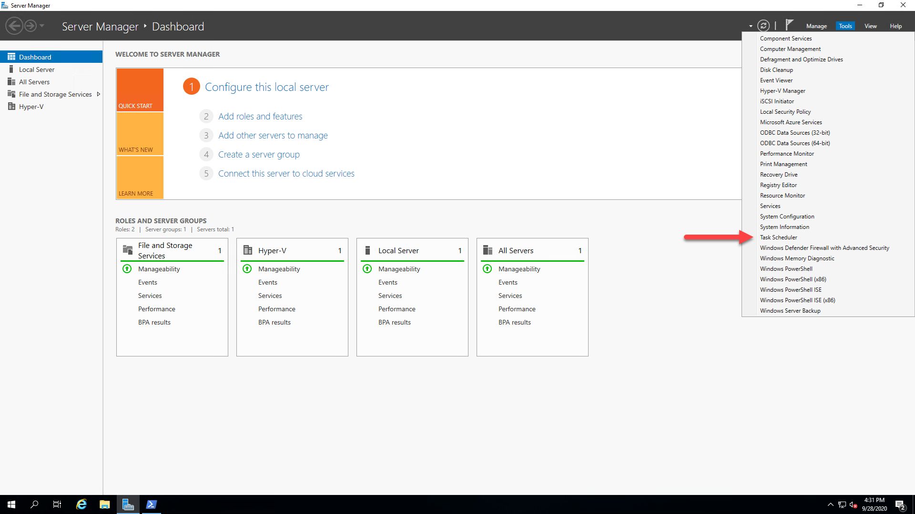Open the Action Center notification icon
Image resolution: width=915 pixels, height=514 pixels.
(900, 505)
